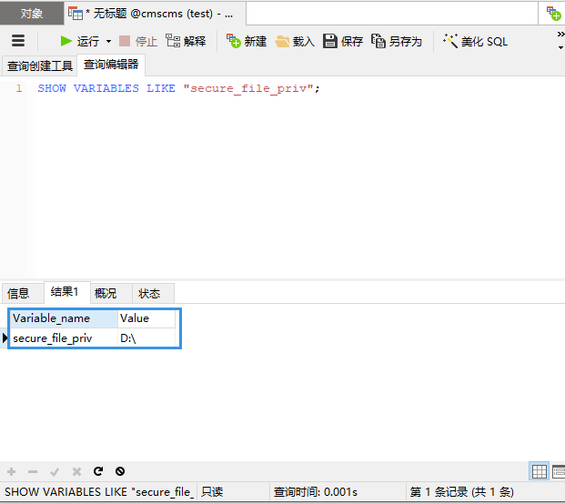
Task: Click the refresh icon in bottom bar
Action: pos(98,471)
